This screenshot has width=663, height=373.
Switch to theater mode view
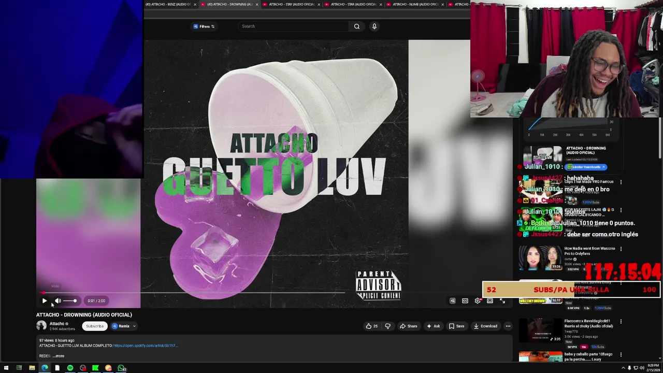[490, 300]
